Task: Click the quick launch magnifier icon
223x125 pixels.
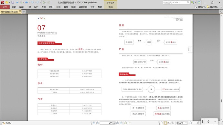Action: (x=188, y=2)
